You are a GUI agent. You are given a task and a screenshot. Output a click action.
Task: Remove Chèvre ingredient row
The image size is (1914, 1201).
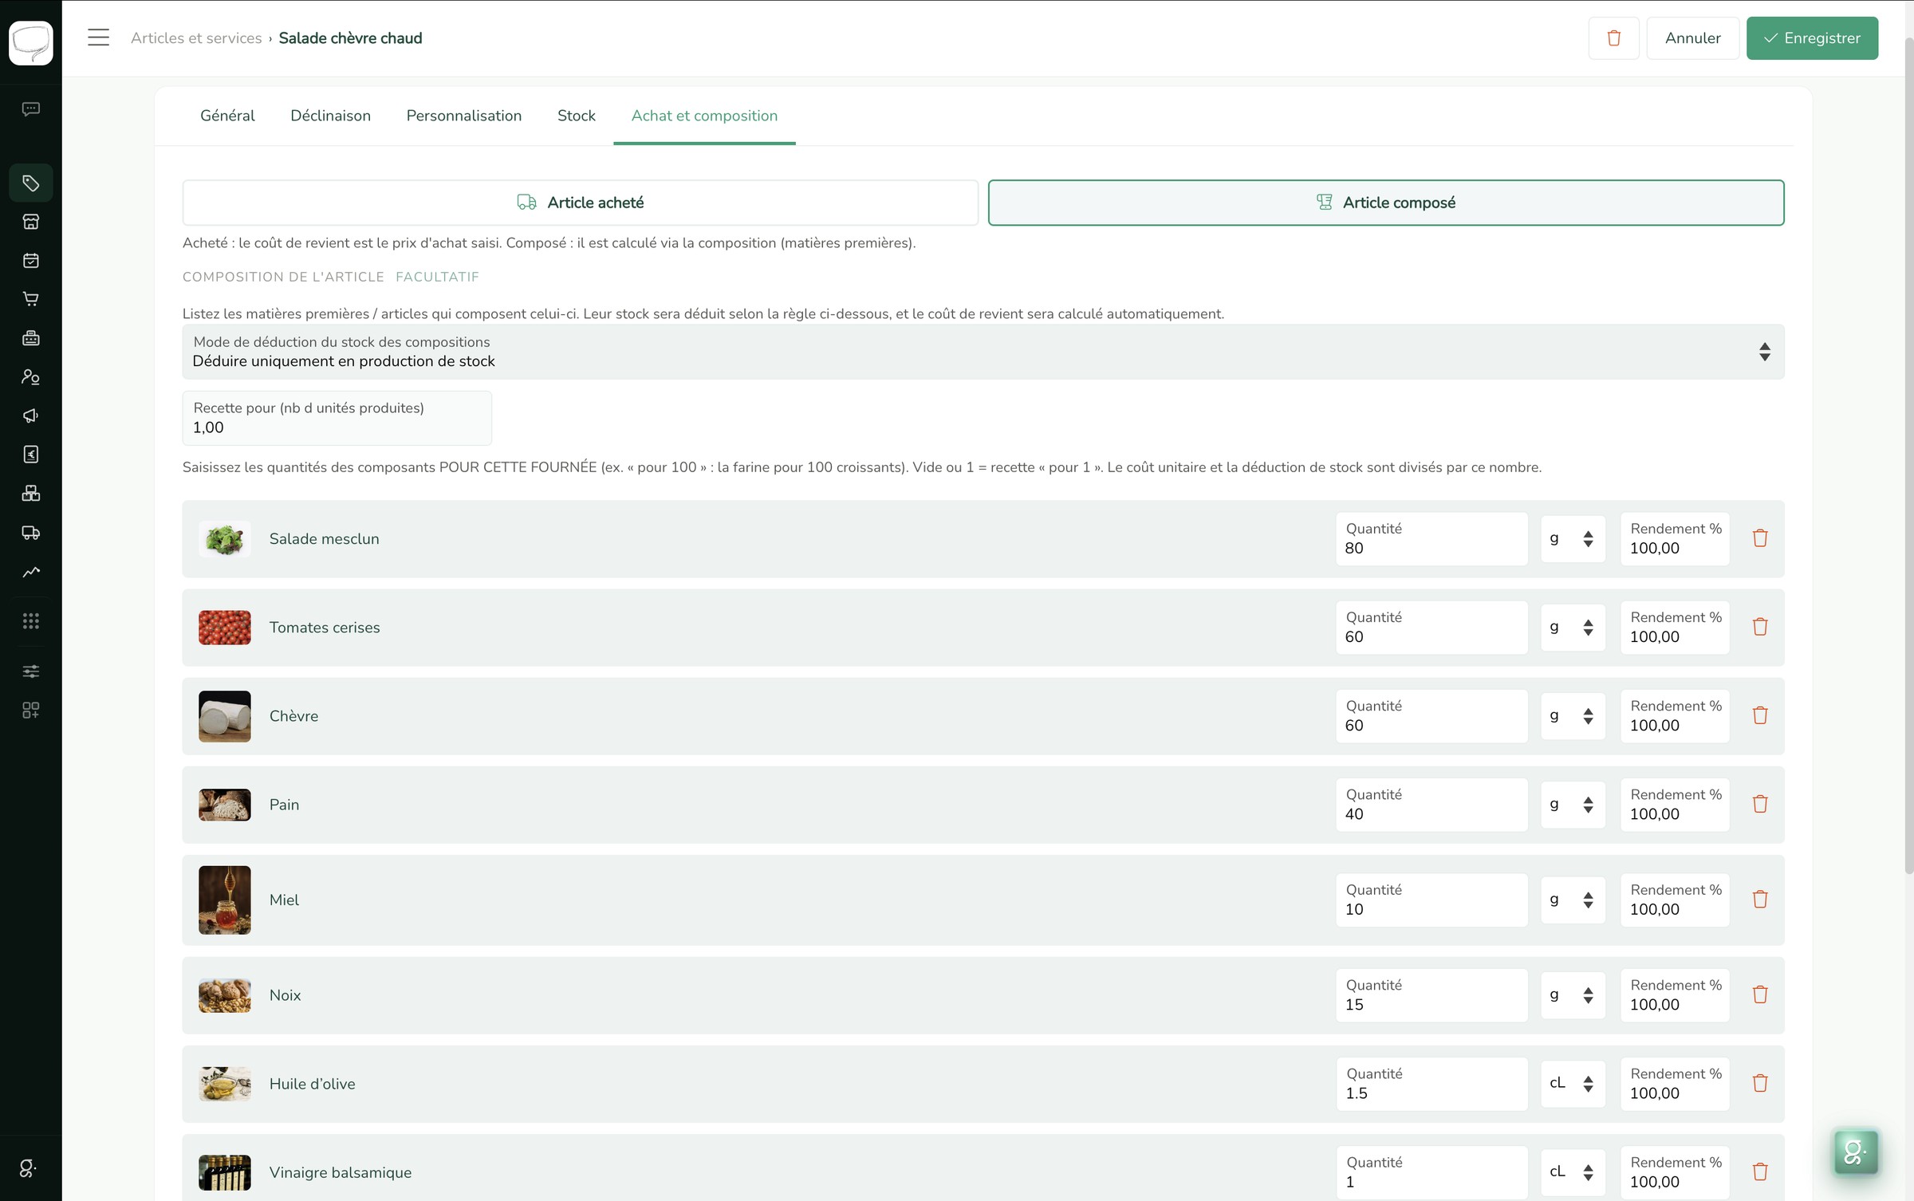point(1760,715)
